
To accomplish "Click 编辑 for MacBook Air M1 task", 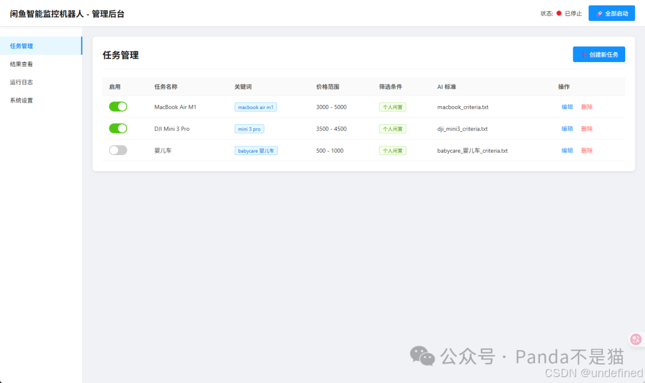I will (567, 107).
